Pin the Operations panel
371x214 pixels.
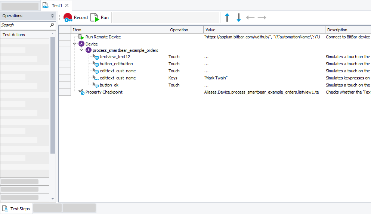click(52, 16)
